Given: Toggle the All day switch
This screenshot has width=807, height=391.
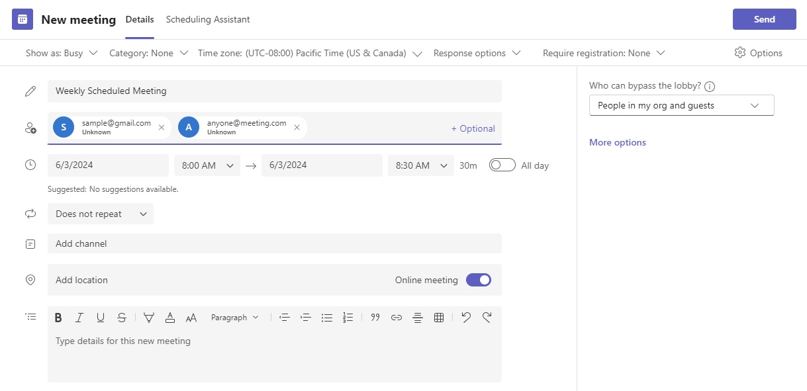Looking at the screenshot, I should click(502, 165).
